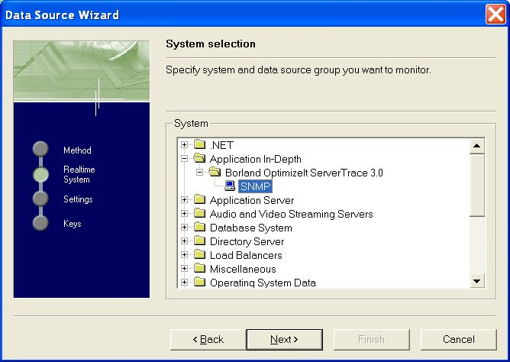This screenshot has width=510, height=362.
Task: Select Audio and Video Streaming Servers label
Action: (x=291, y=214)
